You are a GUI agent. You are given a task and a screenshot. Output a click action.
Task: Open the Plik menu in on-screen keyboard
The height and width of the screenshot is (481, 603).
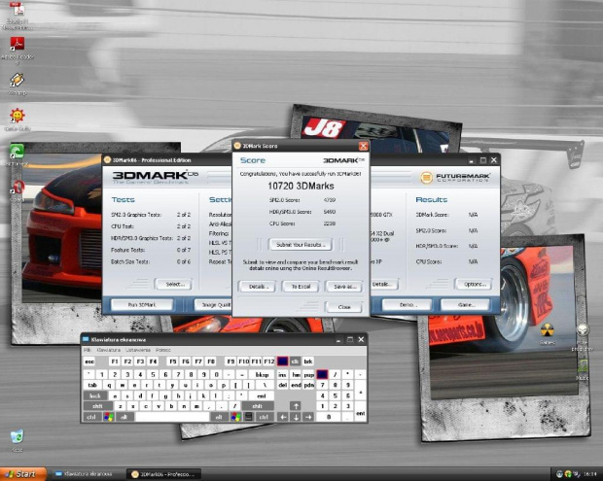[x=88, y=350]
